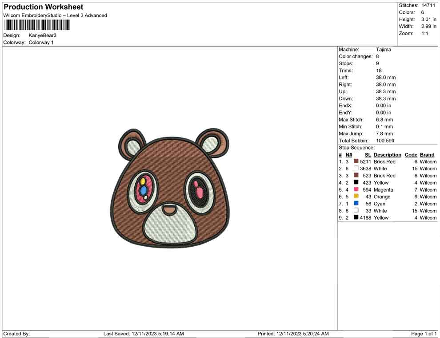Click the Orange swatch in stop 6
The height and width of the screenshot is (338, 440).
[356, 197]
